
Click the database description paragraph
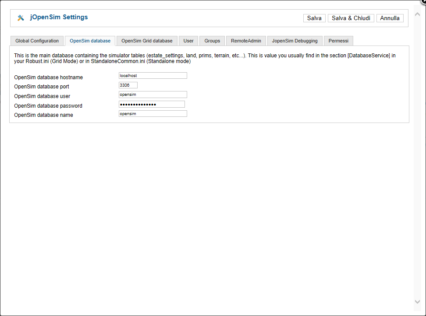pos(205,58)
